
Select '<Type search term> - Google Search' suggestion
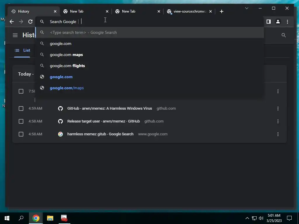coord(150,33)
